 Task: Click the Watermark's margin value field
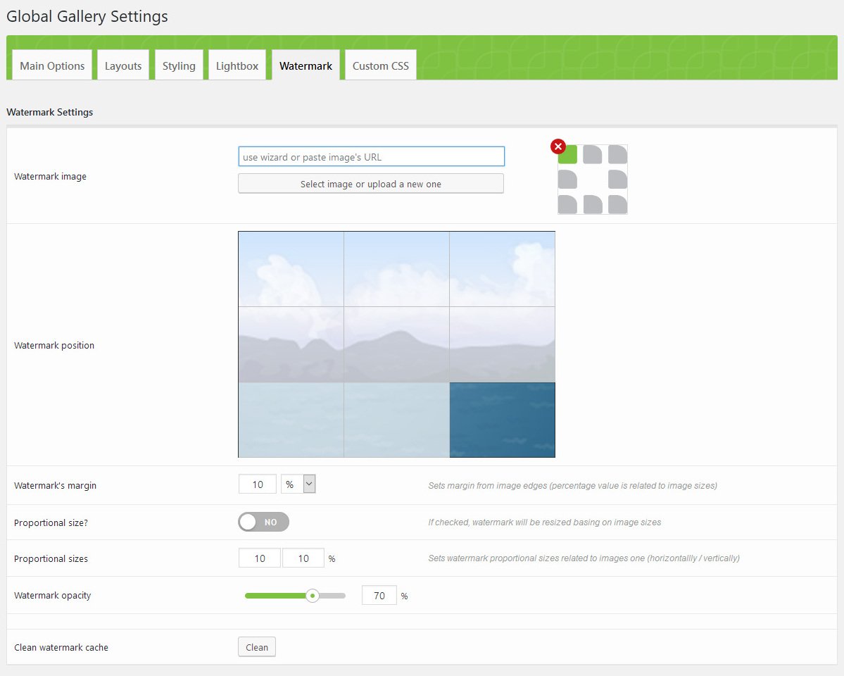point(258,484)
